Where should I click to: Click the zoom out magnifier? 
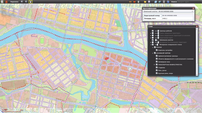pos(26,2)
